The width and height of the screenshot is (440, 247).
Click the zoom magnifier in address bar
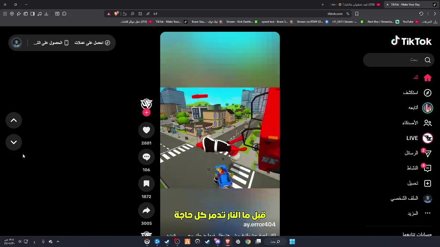click(132, 14)
